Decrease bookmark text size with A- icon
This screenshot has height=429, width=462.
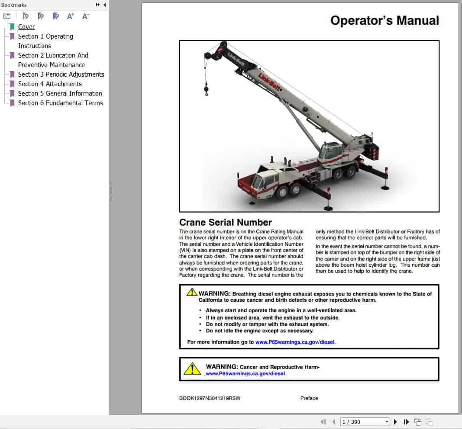coord(85,16)
